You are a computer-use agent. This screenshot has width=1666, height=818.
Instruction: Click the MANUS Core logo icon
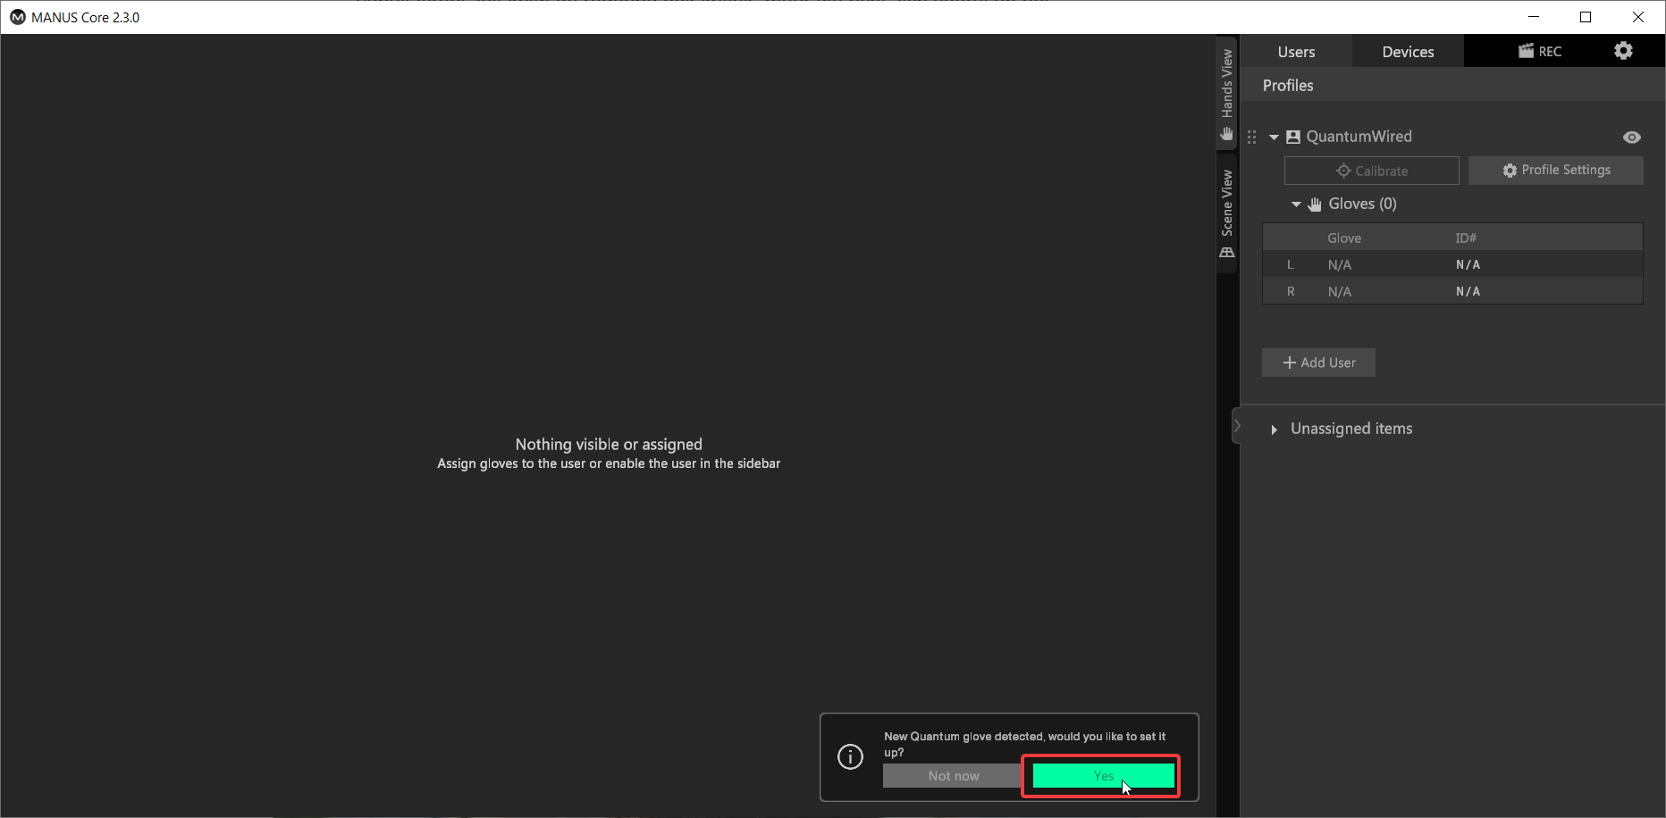click(x=17, y=17)
